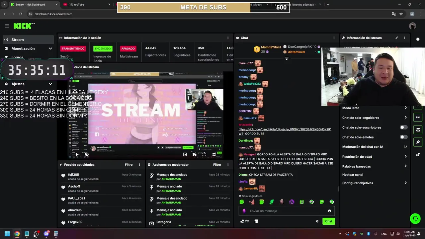Image resolution: width=425 pixels, height=239 pixels.
Task: Open the Kick logo home link
Action: pos(24,26)
